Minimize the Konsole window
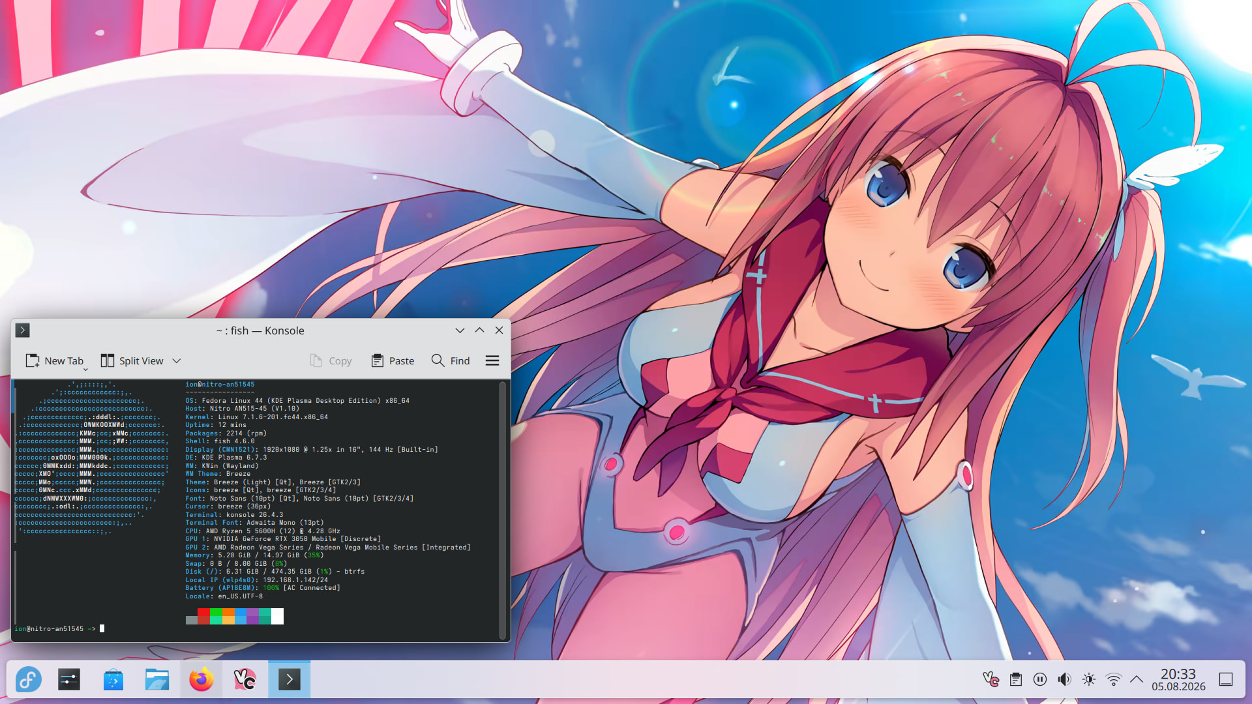 pyautogui.click(x=460, y=330)
